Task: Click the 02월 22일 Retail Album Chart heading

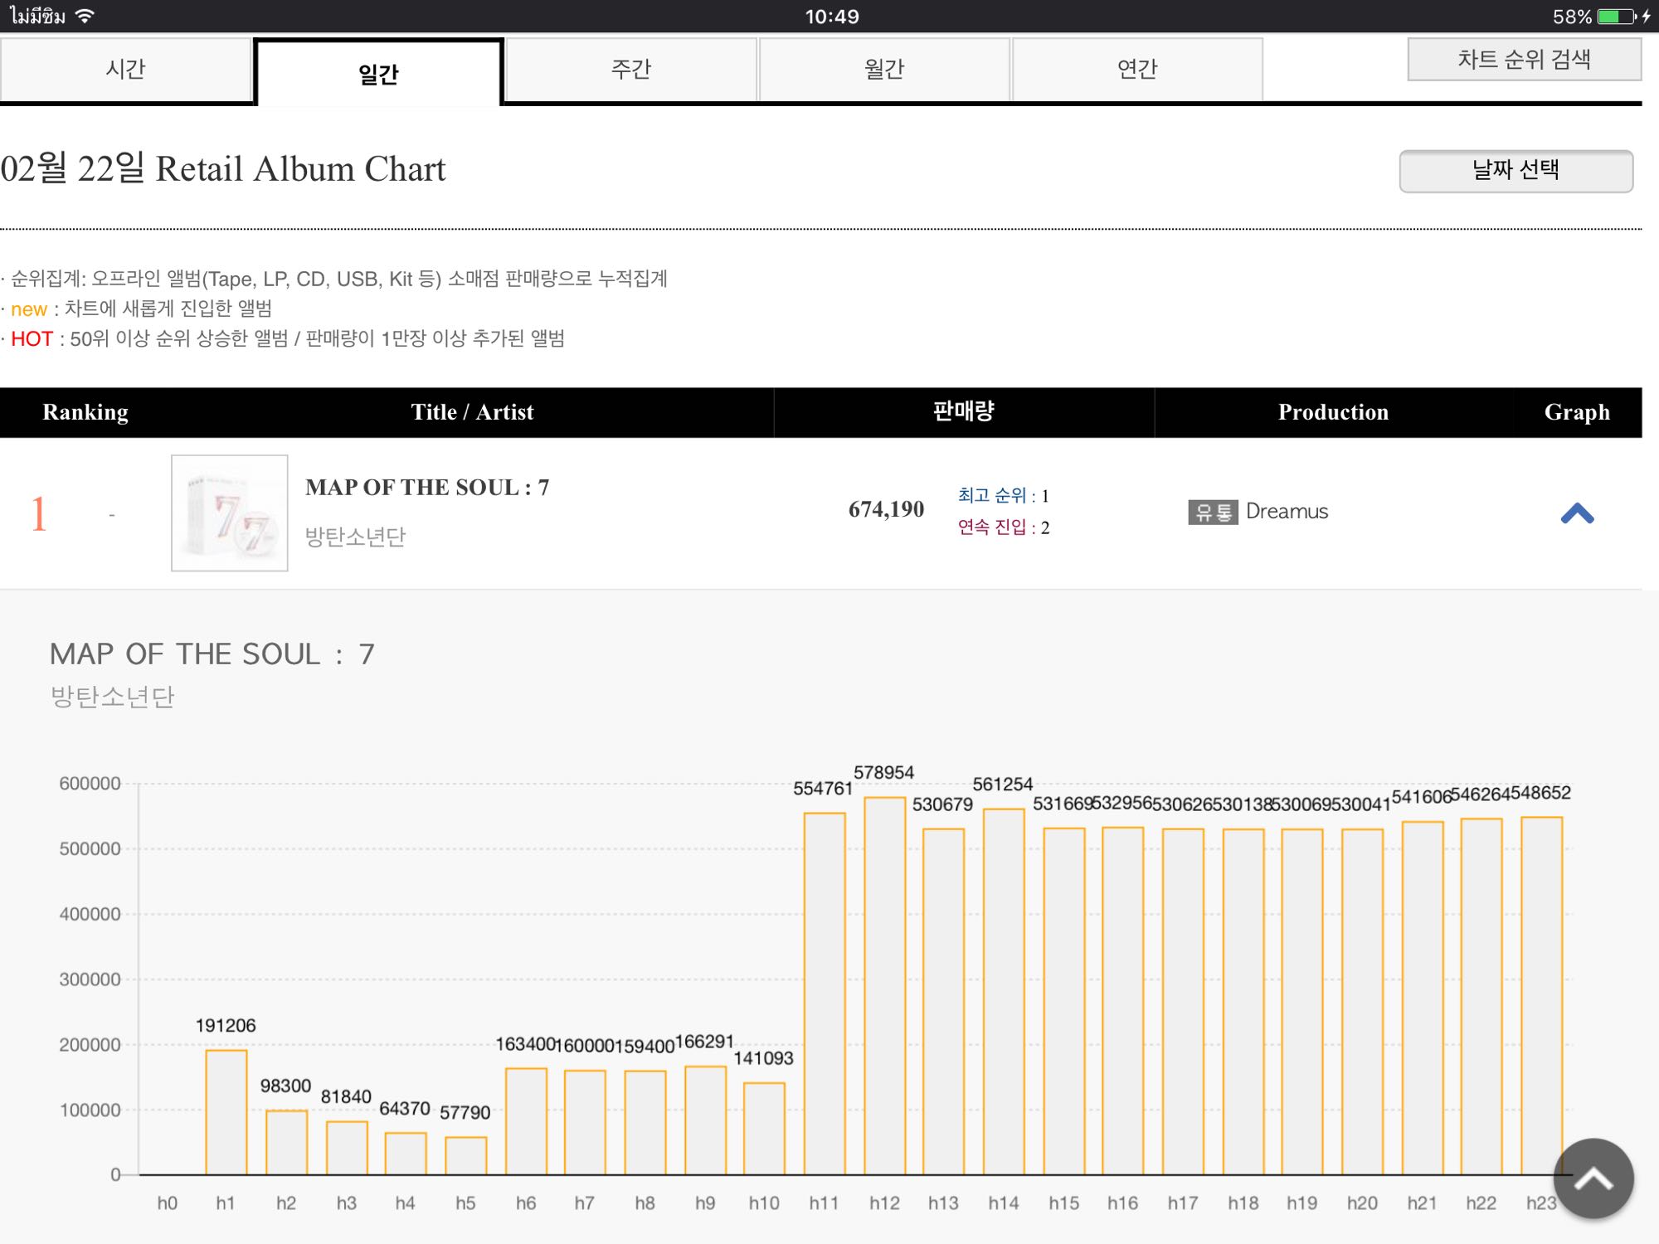Action: click(x=223, y=168)
